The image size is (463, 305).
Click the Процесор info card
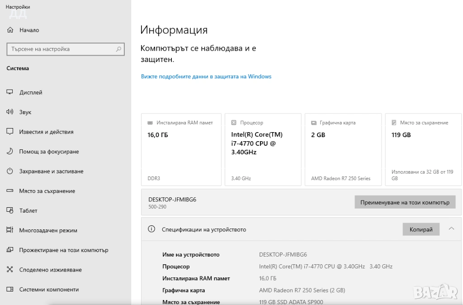coord(263,149)
